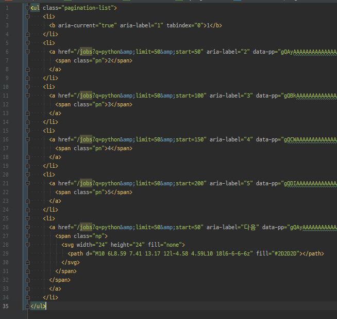Click line number 35 in the gutter

point(6,306)
